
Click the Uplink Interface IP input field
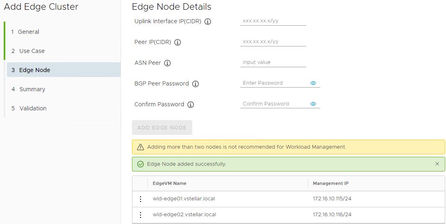tap(273, 21)
